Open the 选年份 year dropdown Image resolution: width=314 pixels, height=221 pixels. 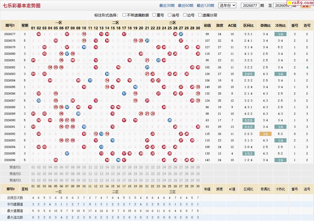coord(227,5)
